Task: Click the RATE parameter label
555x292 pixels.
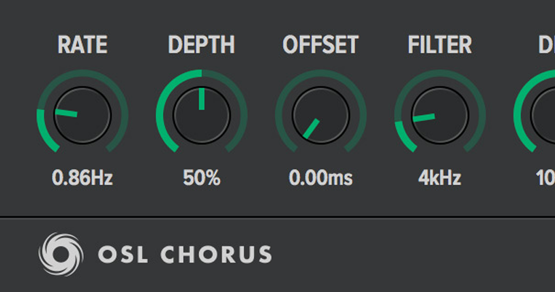Action: point(82,45)
